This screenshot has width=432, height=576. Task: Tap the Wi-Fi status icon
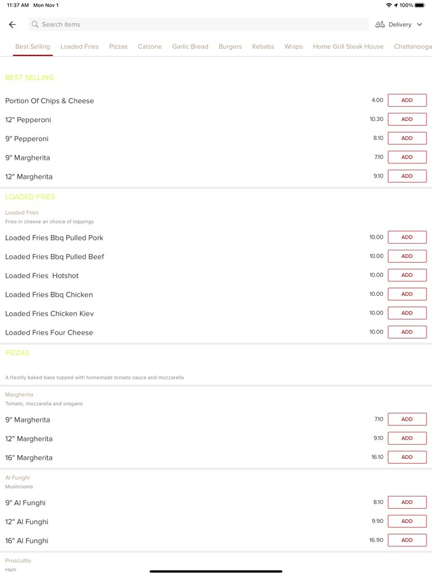pos(389,6)
